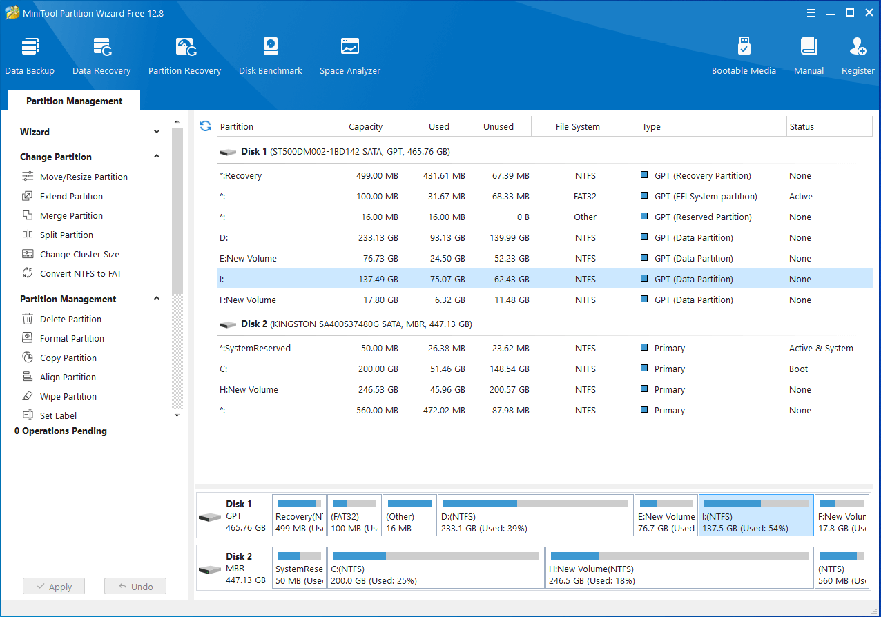Select the *:Recovery partition row

click(545, 175)
